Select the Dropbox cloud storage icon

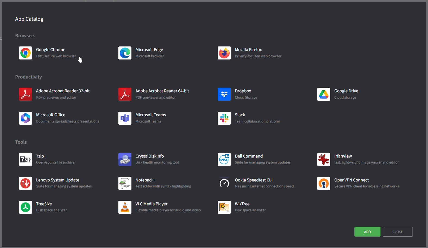(224, 94)
